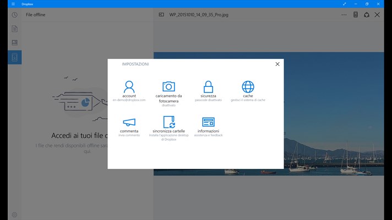This screenshot has height=220, width=392.
Task: Click the WP_20151010_14_09_35_Pro.jpg filename
Action: pyautogui.click(x=199, y=15)
